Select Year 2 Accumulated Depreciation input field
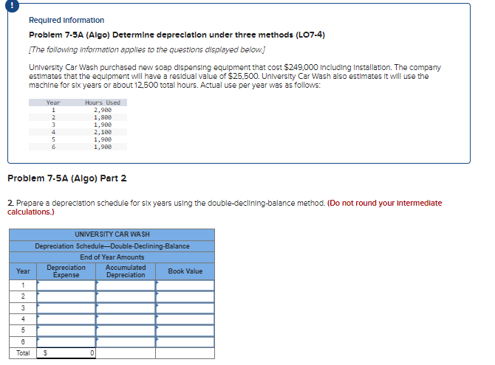 pyautogui.click(x=126, y=296)
